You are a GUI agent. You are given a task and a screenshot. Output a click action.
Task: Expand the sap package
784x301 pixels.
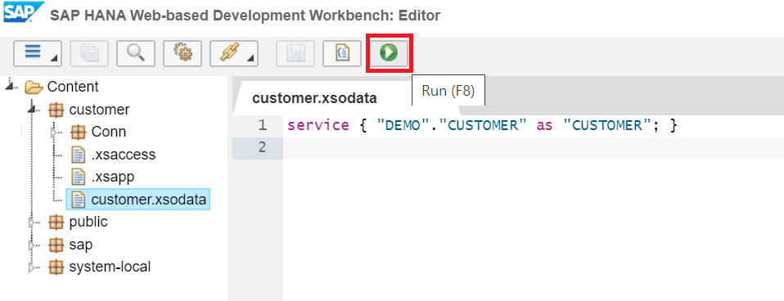[x=33, y=245]
